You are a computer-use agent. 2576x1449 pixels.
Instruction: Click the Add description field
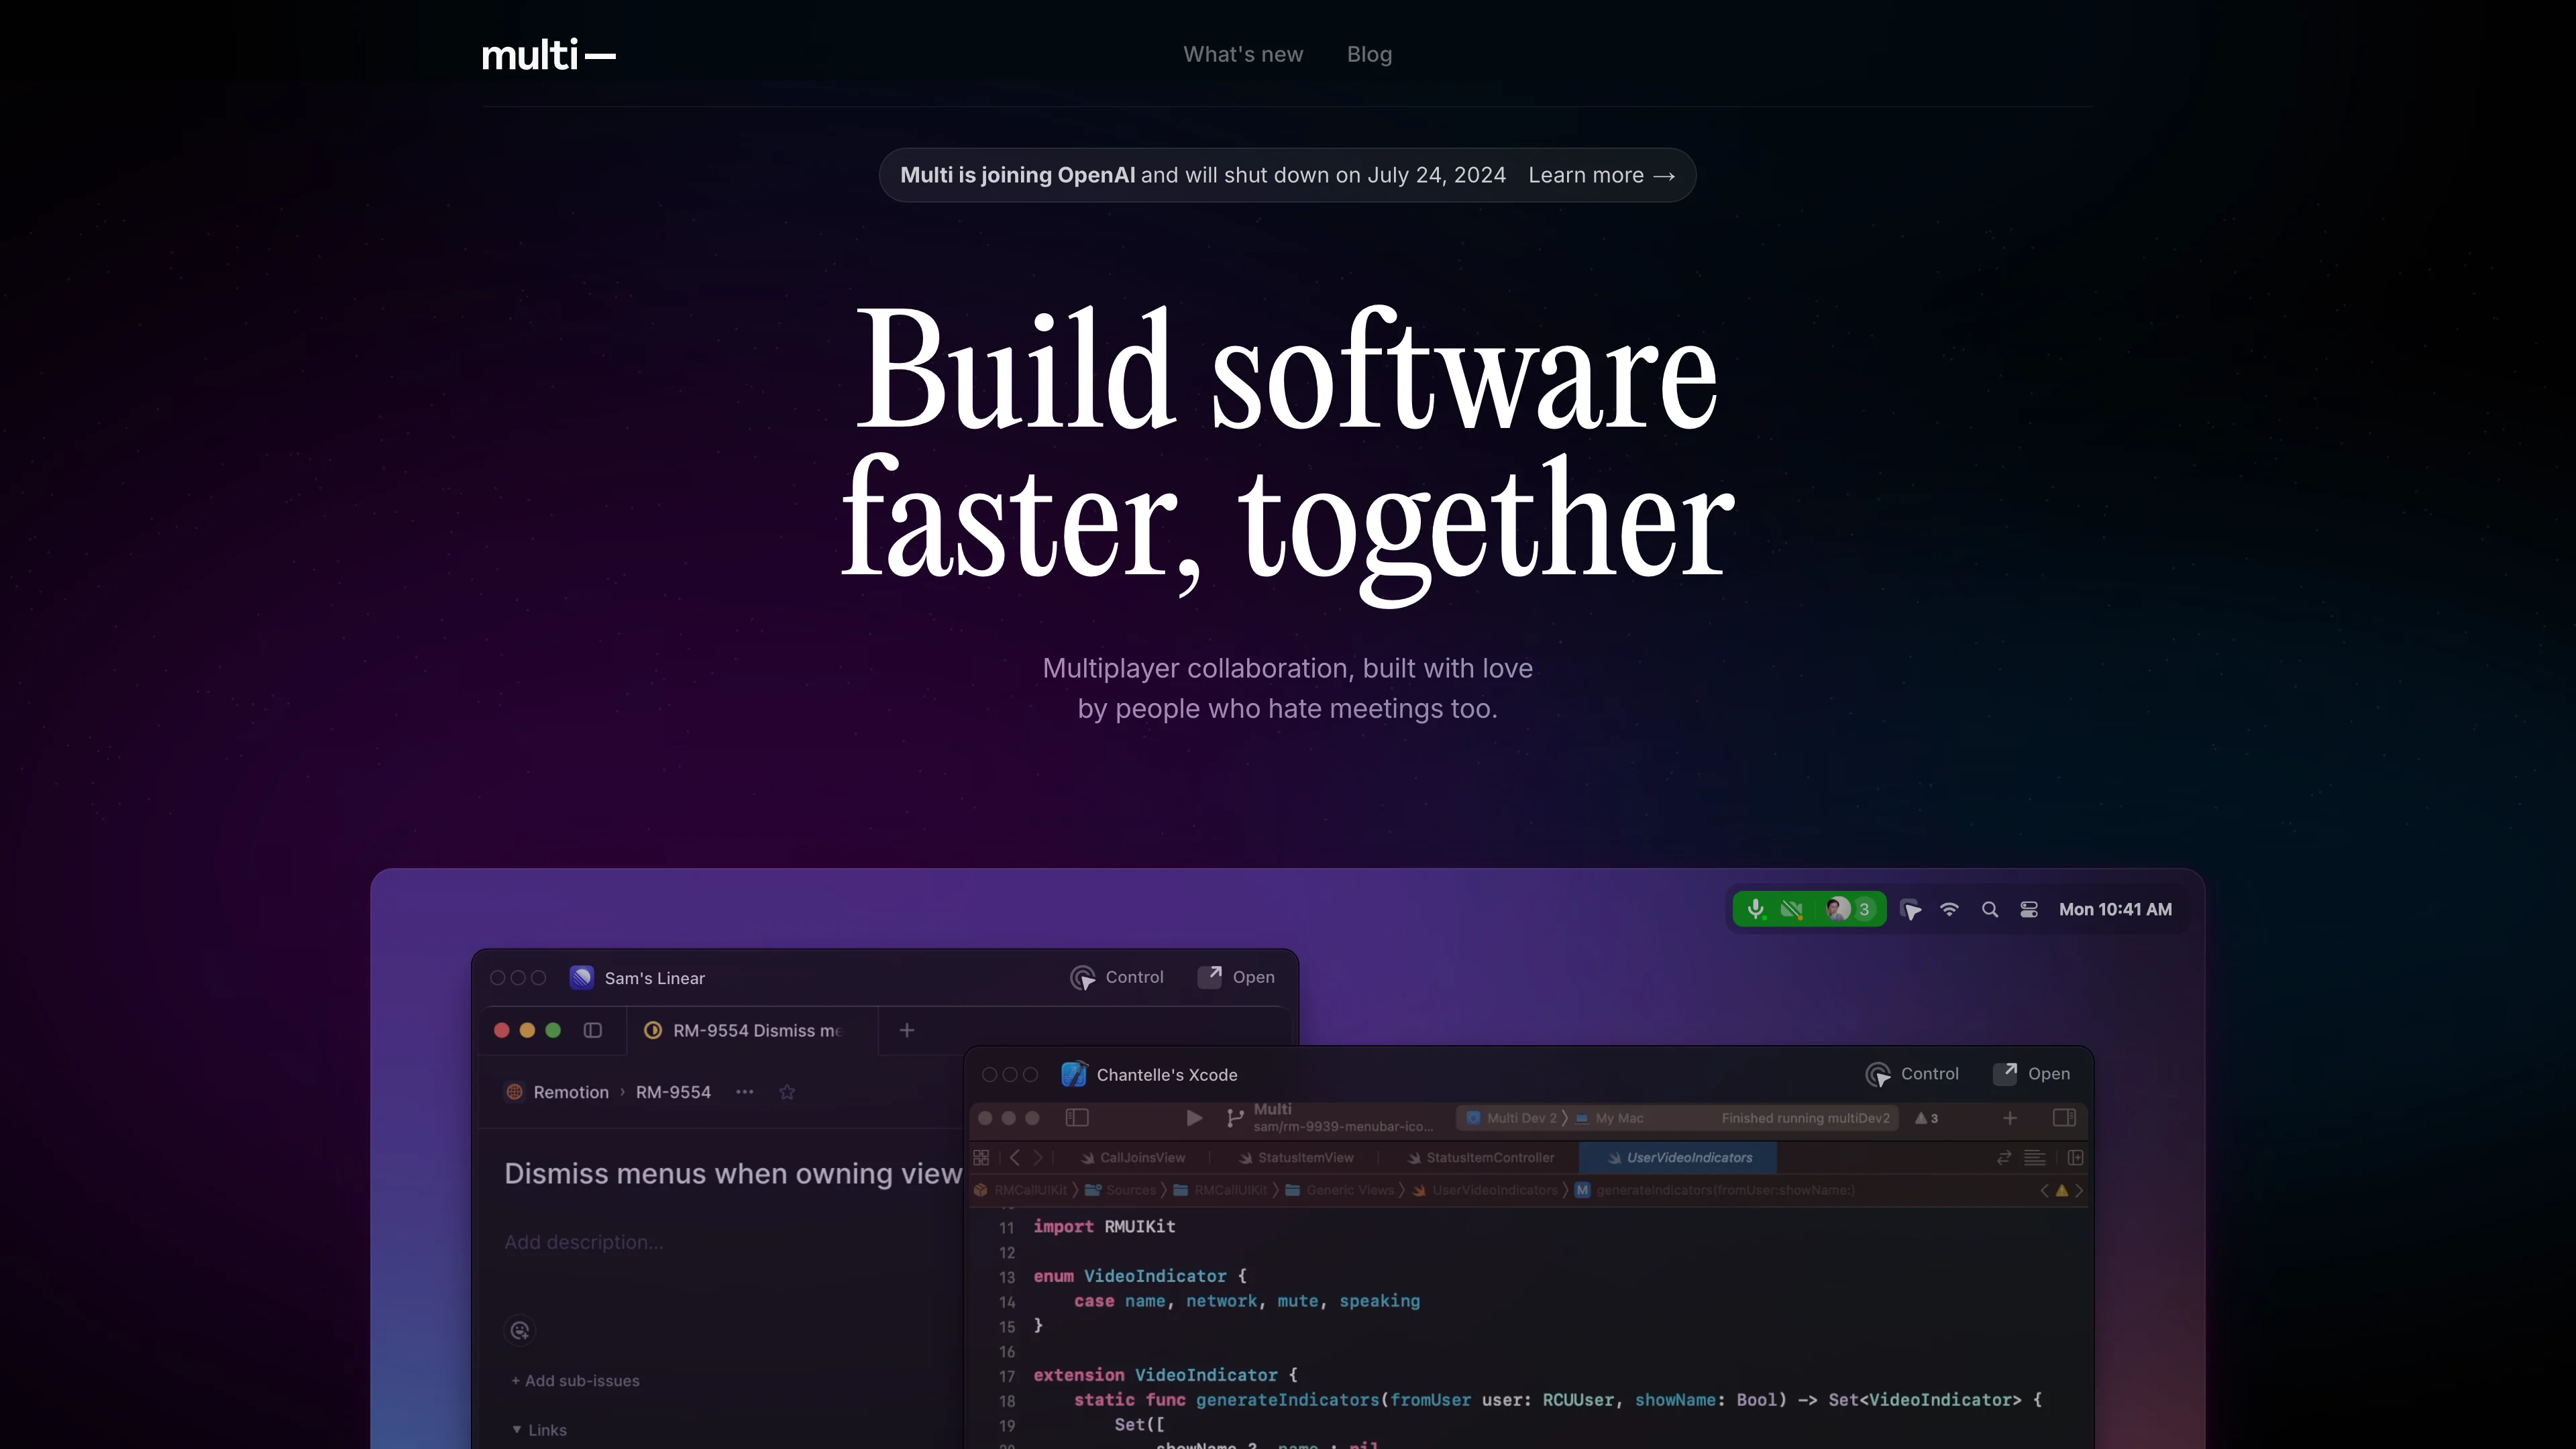[x=583, y=1242]
